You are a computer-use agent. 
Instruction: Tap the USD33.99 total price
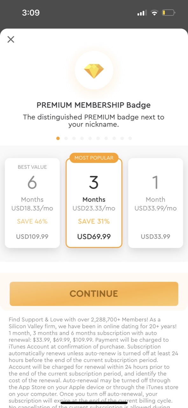pyautogui.click(x=156, y=237)
